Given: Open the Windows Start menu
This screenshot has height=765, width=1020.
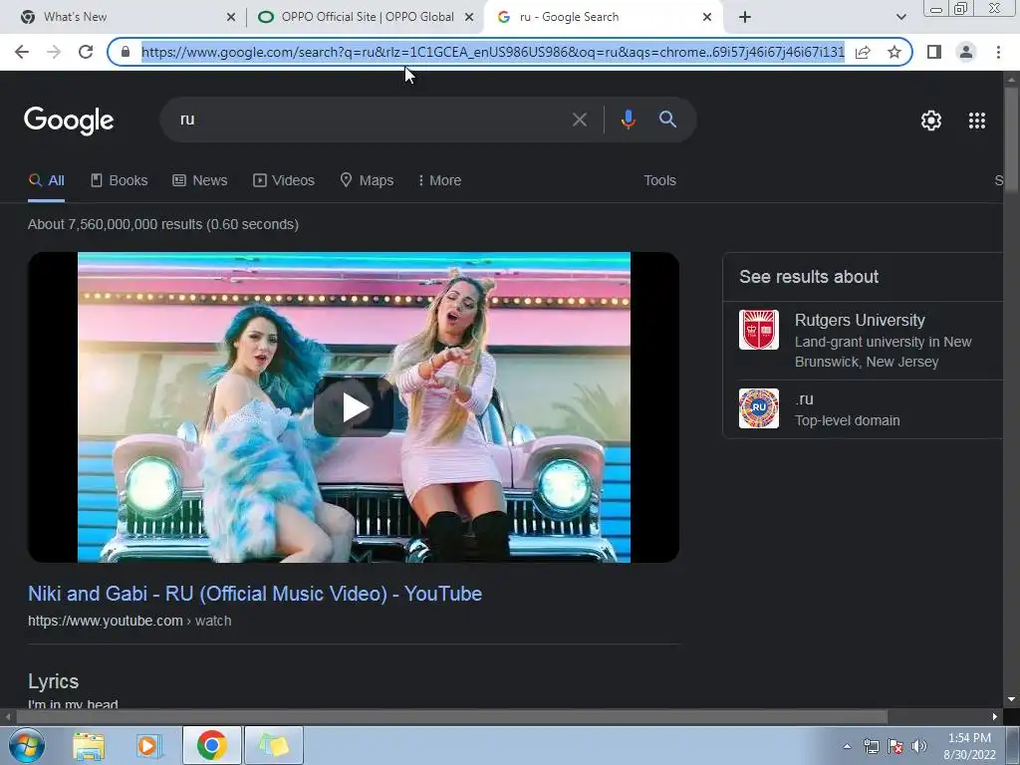Looking at the screenshot, I should click(27, 745).
